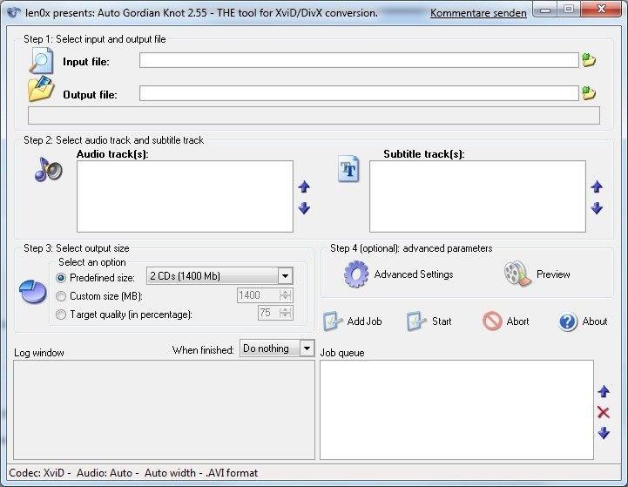Maximize the window from the title bar

(x=568, y=9)
